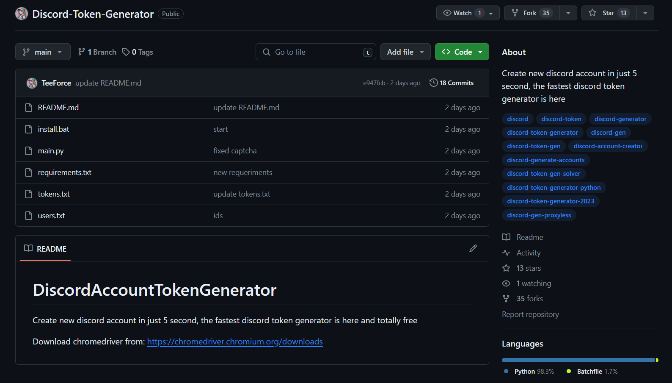Click the discord-token-generator-python topic tag
The width and height of the screenshot is (672, 383).
[x=554, y=188]
